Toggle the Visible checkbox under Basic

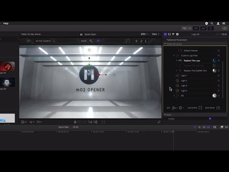point(210,118)
